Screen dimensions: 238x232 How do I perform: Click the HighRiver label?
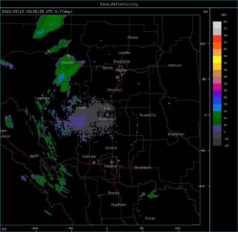pyautogui.click(x=119, y=205)
